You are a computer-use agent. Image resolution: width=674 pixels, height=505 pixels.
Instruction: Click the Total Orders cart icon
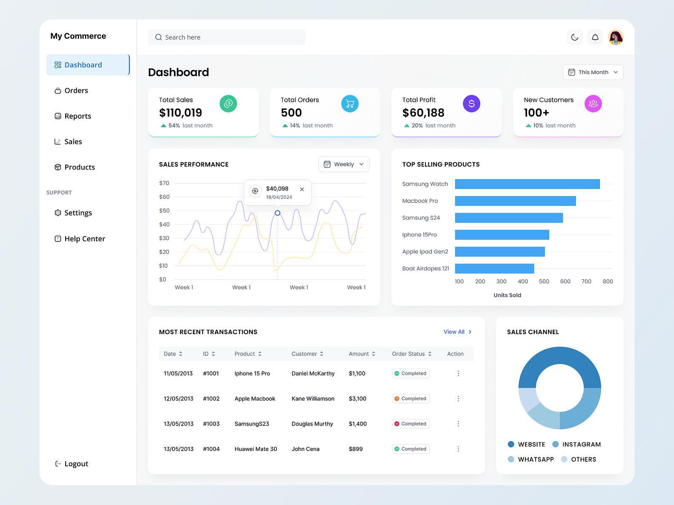pyautogui.click(x=350, y=104)
